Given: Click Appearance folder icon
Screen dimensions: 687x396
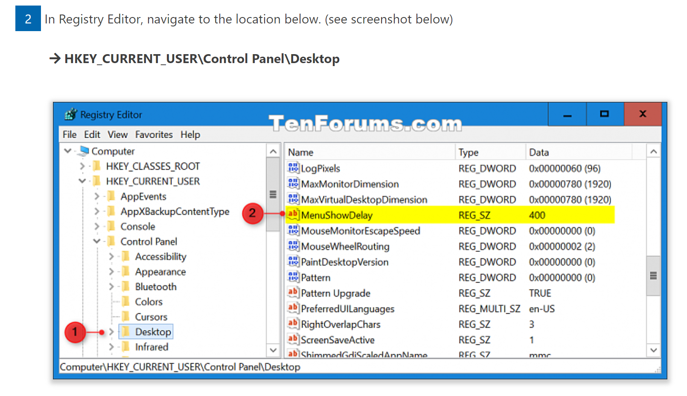Looking at the screenshot, I should (x=126, y=272).
